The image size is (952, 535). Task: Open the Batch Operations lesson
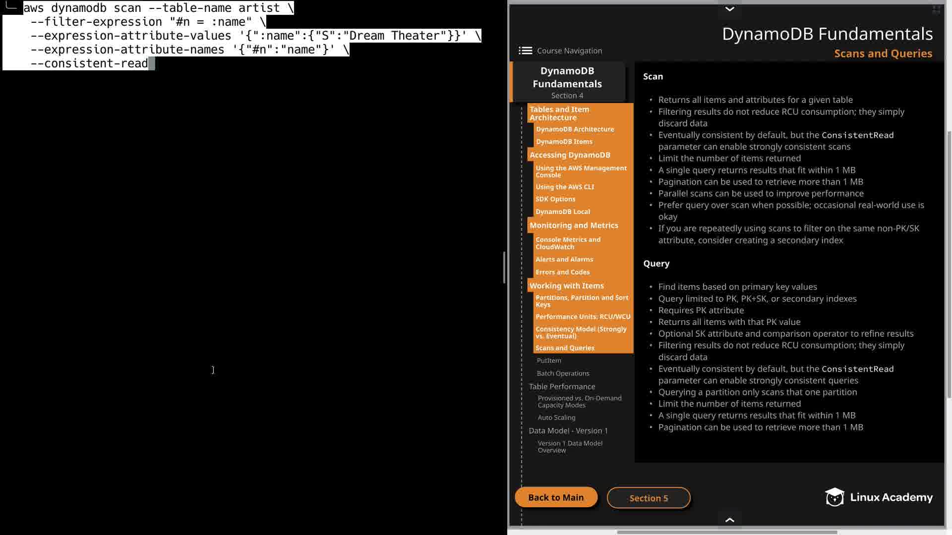tap(563, 374)
